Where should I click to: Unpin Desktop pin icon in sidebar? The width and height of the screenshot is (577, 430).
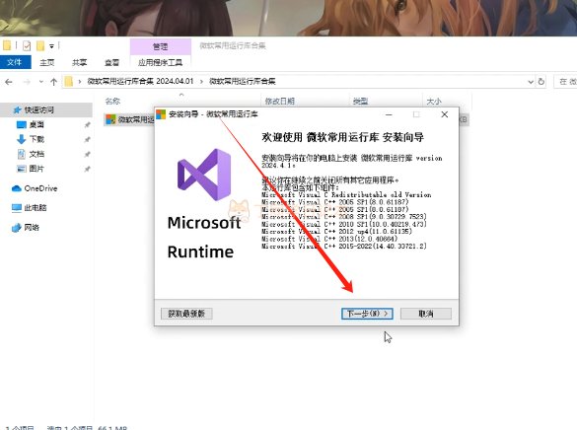pos(87,125)
